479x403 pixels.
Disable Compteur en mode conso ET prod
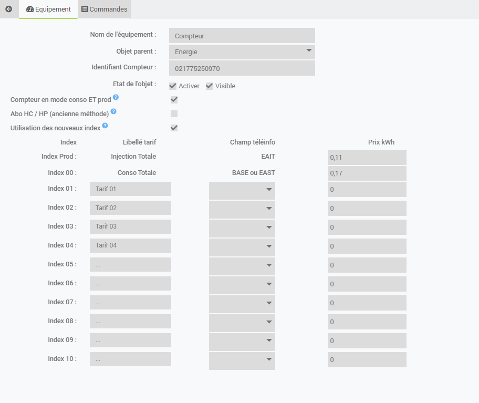coord(174,100)
